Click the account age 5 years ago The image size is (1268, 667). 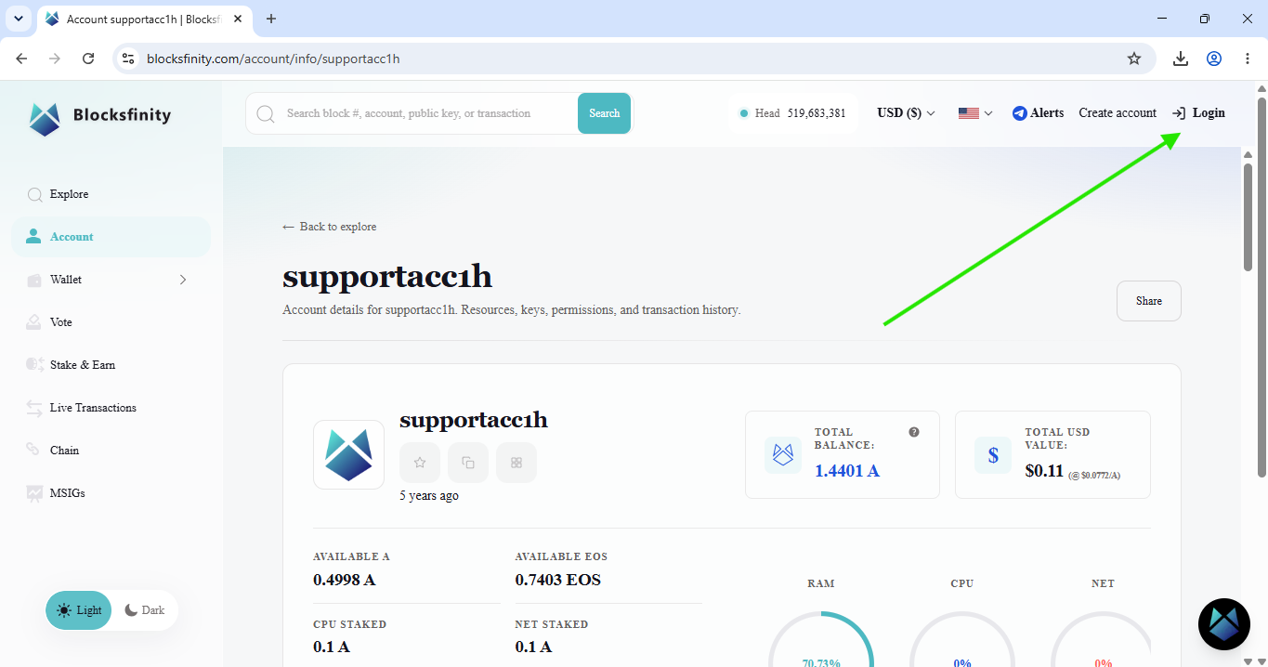pyautogui.click(x=429, y=496)
